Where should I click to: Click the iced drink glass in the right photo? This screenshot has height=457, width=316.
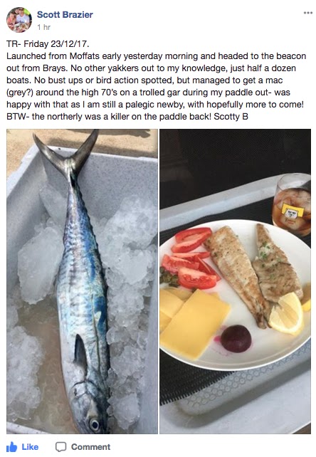(x=292, y=204)
